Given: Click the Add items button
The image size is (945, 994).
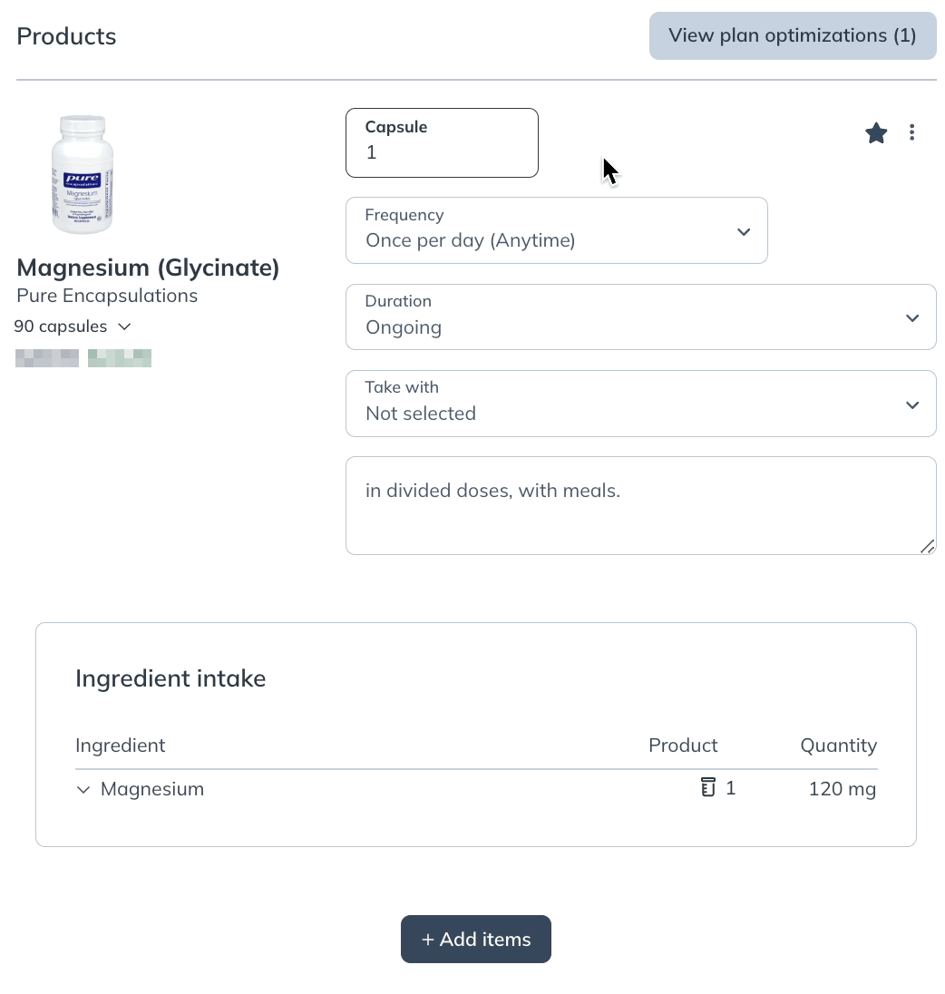Looking at the screenshot, I should click(476, 939).
